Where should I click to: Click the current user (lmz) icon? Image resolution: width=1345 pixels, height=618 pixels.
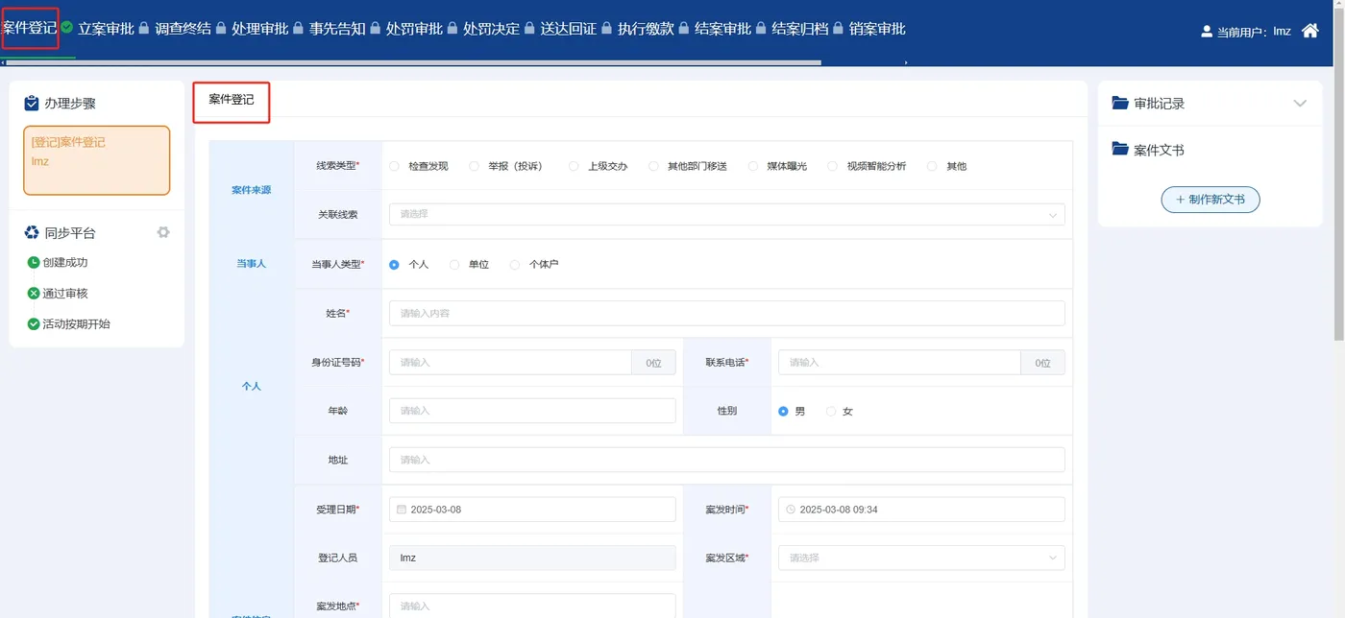click(x=1207, y=30)
